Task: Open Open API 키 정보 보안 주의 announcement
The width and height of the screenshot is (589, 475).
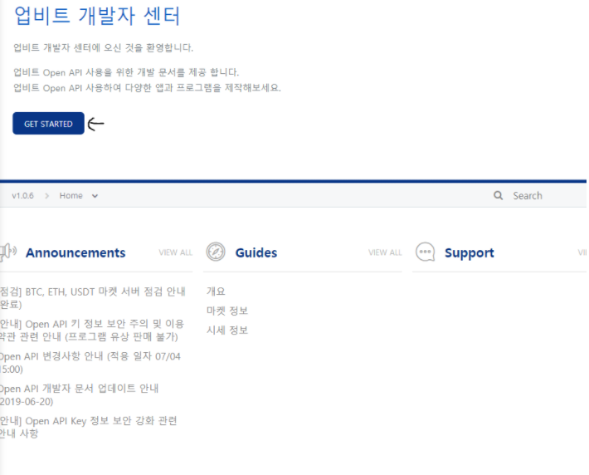Action: pos(91,331)
